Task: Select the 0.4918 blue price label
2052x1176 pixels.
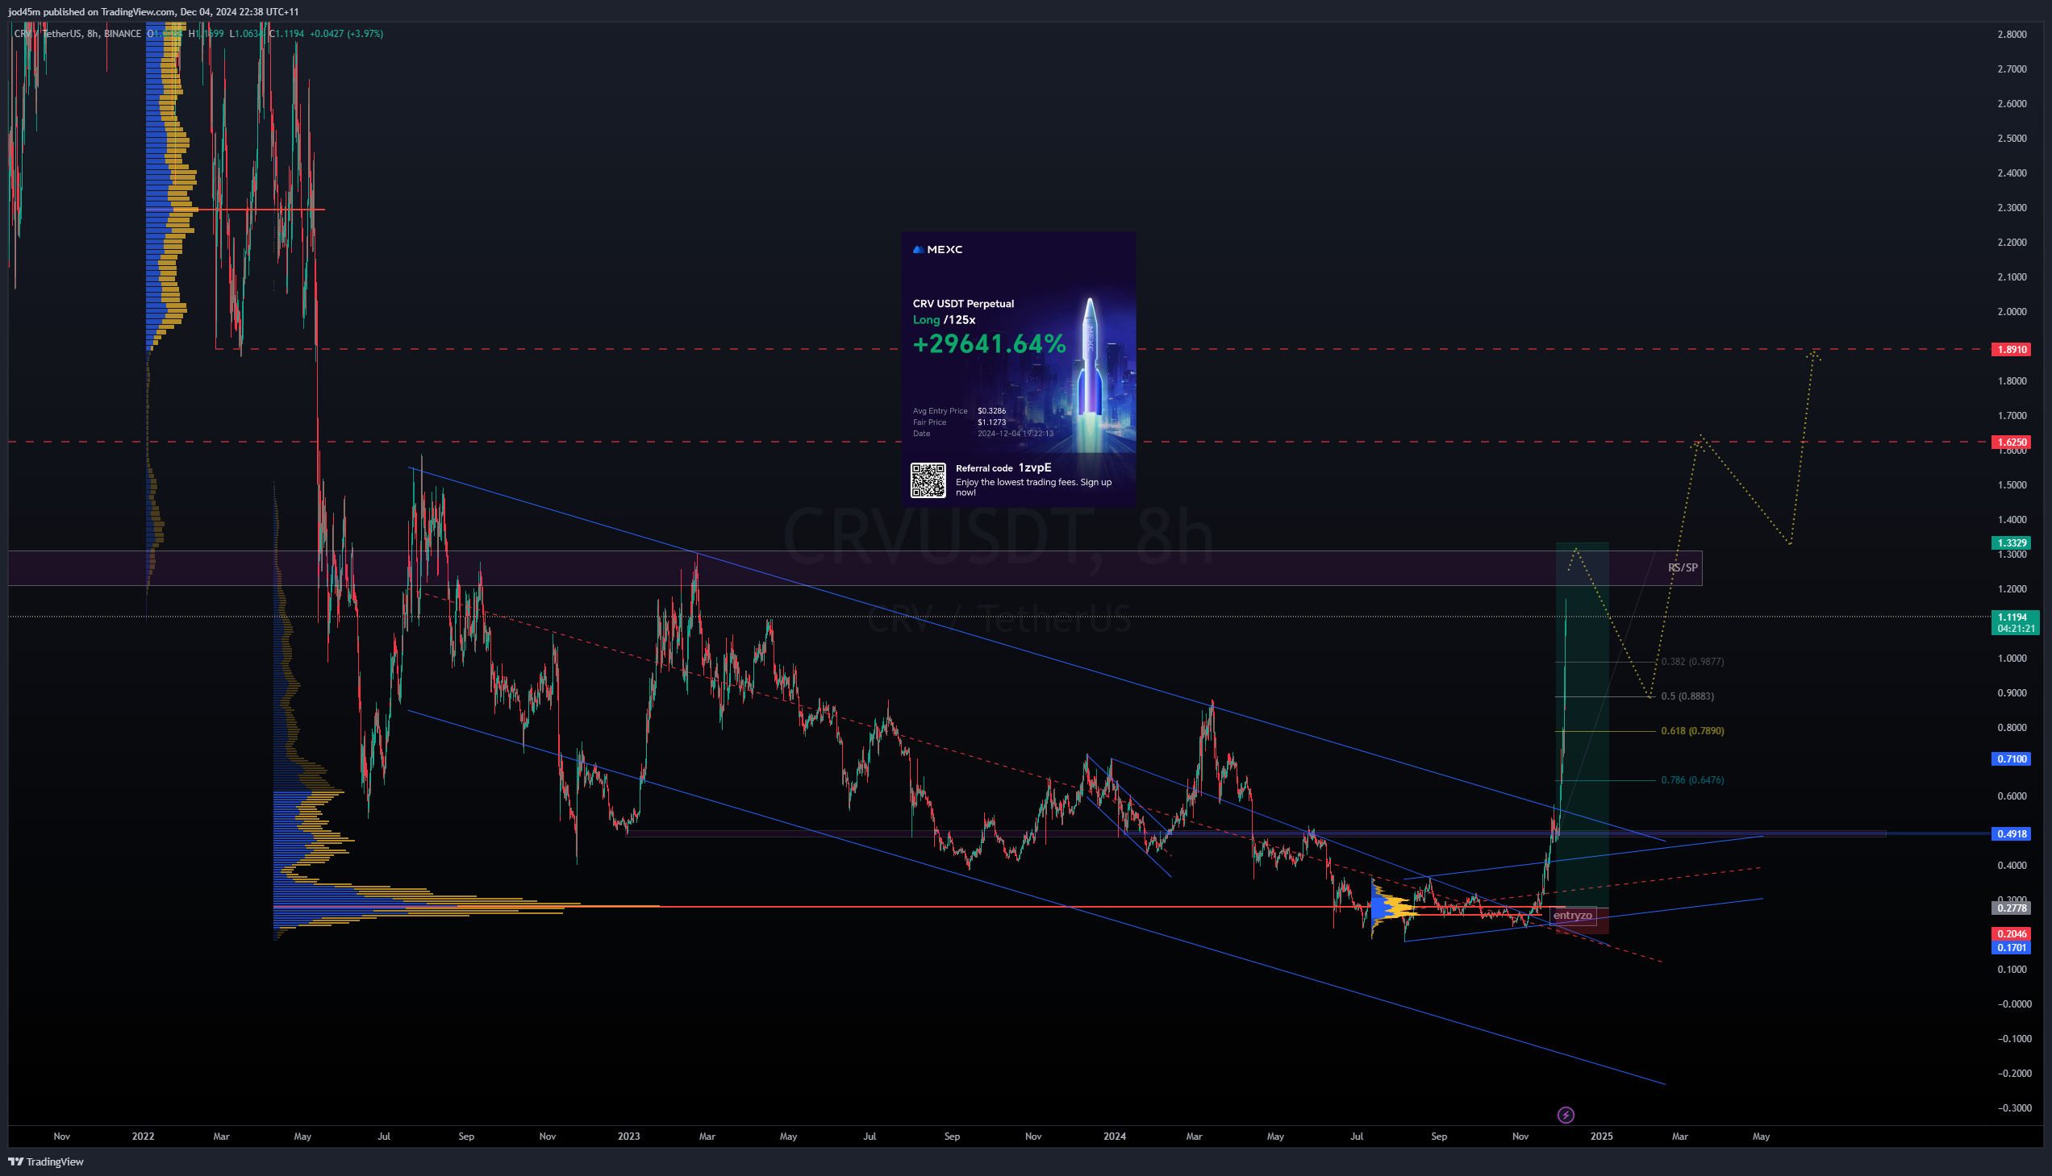Action: coord(2012,834)
